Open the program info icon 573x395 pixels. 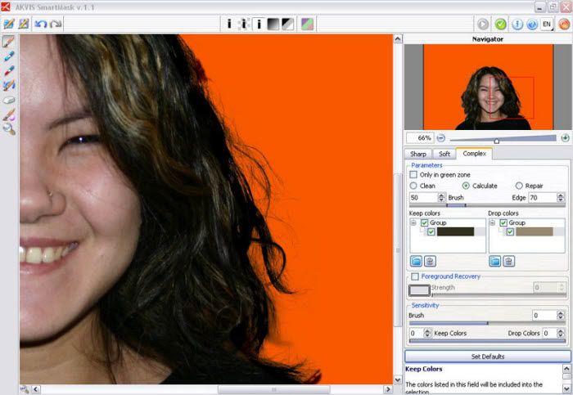517,24
